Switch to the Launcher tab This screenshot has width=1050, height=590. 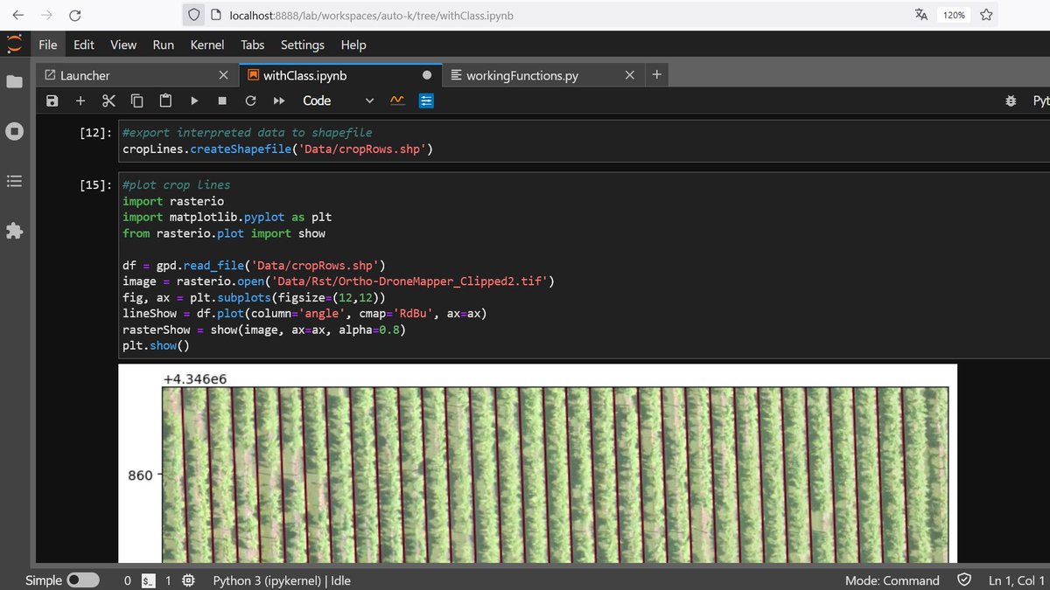136,75
